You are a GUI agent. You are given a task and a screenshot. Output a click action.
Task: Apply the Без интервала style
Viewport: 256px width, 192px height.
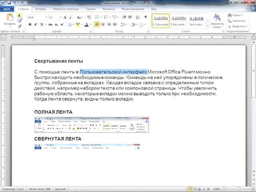click(179, 21)
